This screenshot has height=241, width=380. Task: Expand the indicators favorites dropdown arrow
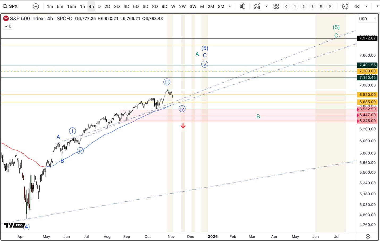coord(266,6)
